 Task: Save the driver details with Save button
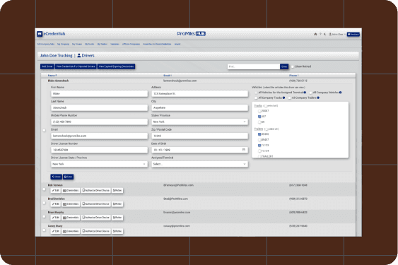click(x=69, y=177)
